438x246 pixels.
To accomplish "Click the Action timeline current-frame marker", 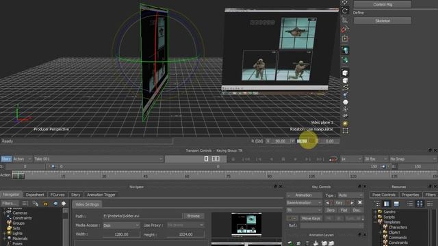I will click(18, 176).
